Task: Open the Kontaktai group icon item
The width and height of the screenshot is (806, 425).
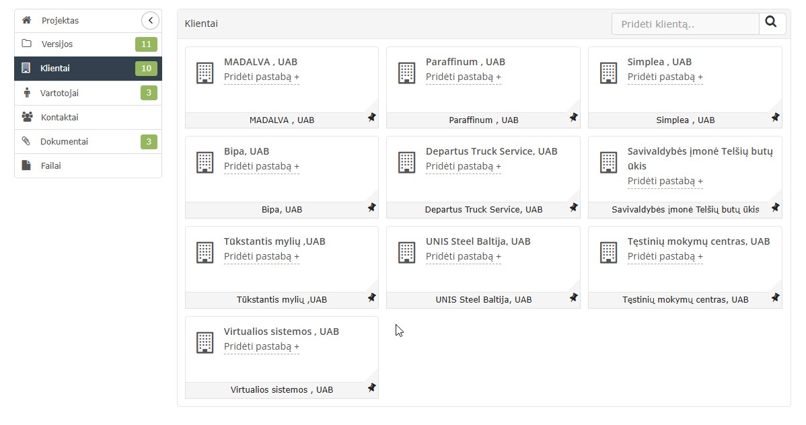Action: pyautogui.click(x=59, y=117)
